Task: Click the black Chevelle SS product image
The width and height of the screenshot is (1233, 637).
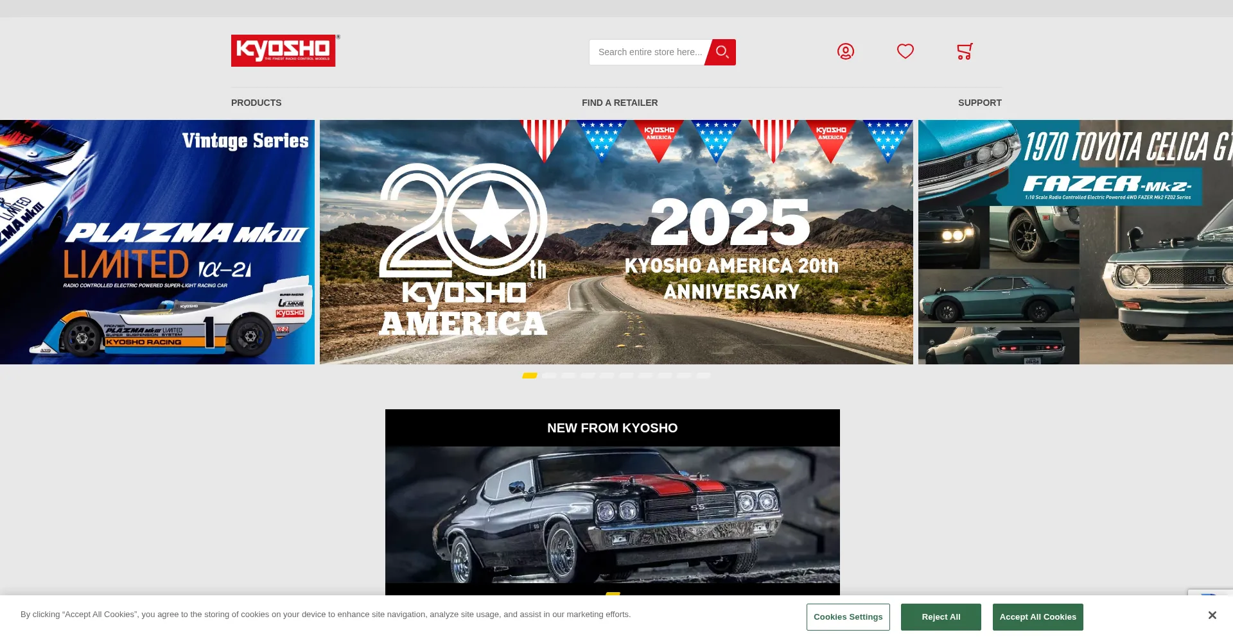Action: (612, 514)
